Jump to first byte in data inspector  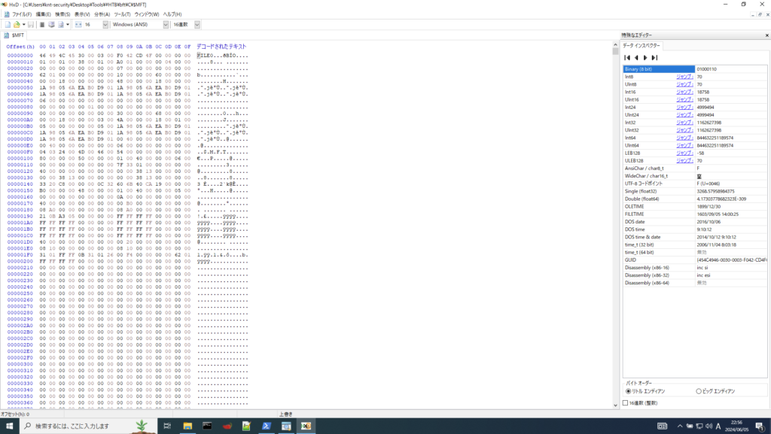626,57
